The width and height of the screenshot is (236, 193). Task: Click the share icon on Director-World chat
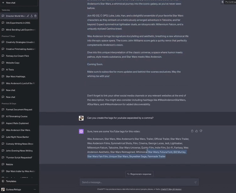(31, 16)
